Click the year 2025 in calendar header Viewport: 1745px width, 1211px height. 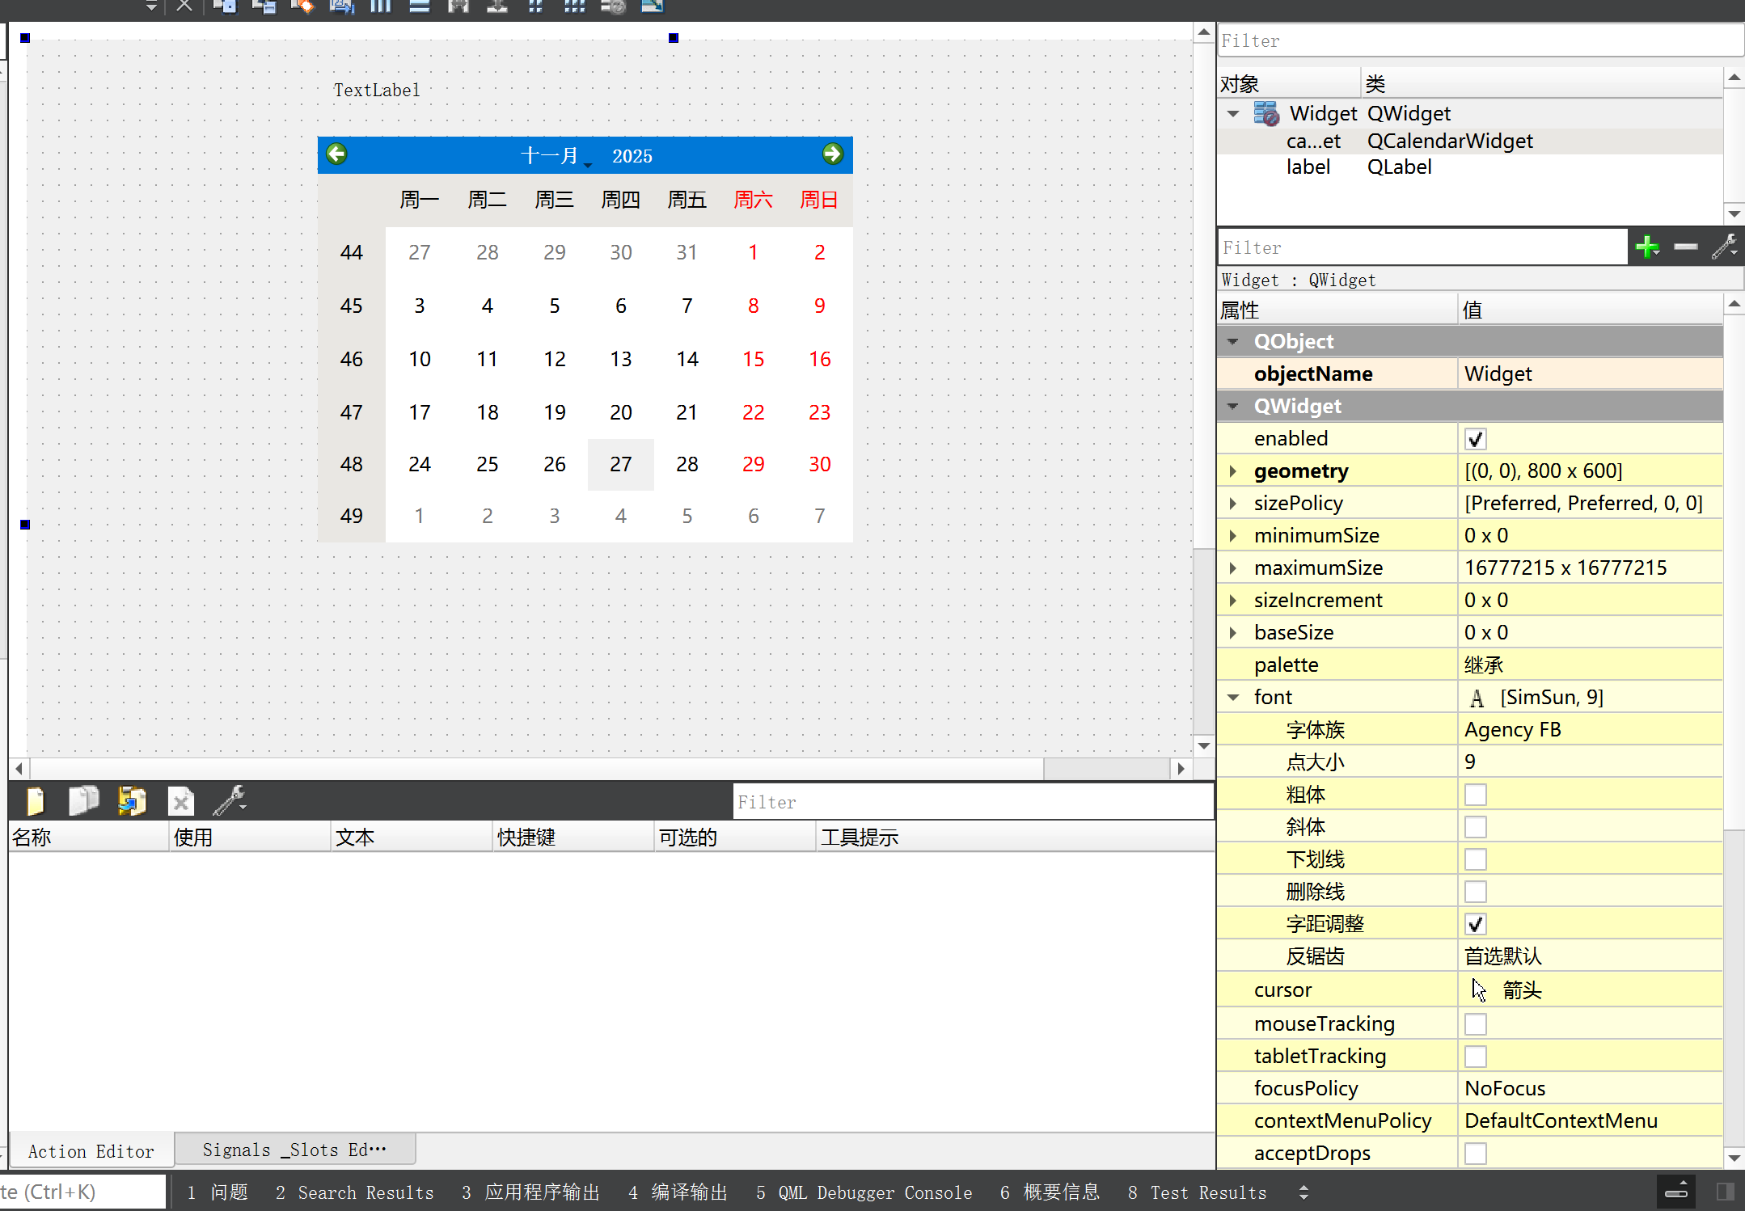tap(632, 156)
